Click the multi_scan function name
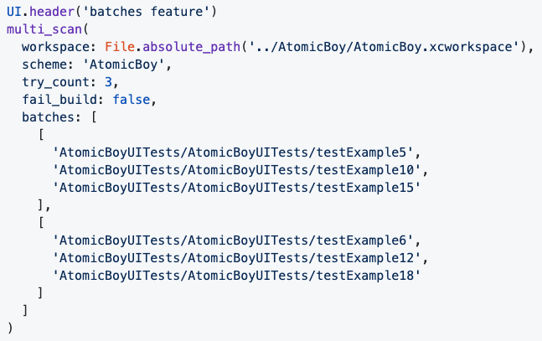Screen dimensions: 542x341 coord(44,29)
